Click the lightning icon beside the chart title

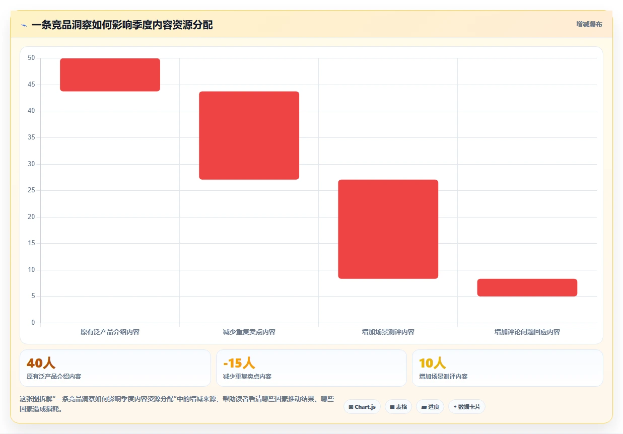click(24, 25)
